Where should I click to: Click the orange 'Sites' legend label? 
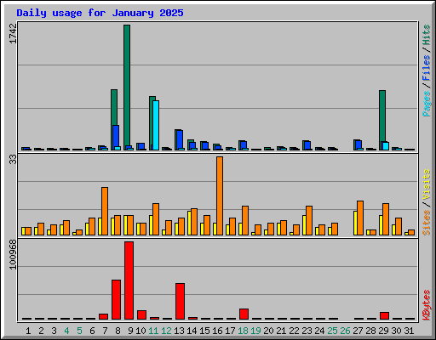click(x=426, y=223)
